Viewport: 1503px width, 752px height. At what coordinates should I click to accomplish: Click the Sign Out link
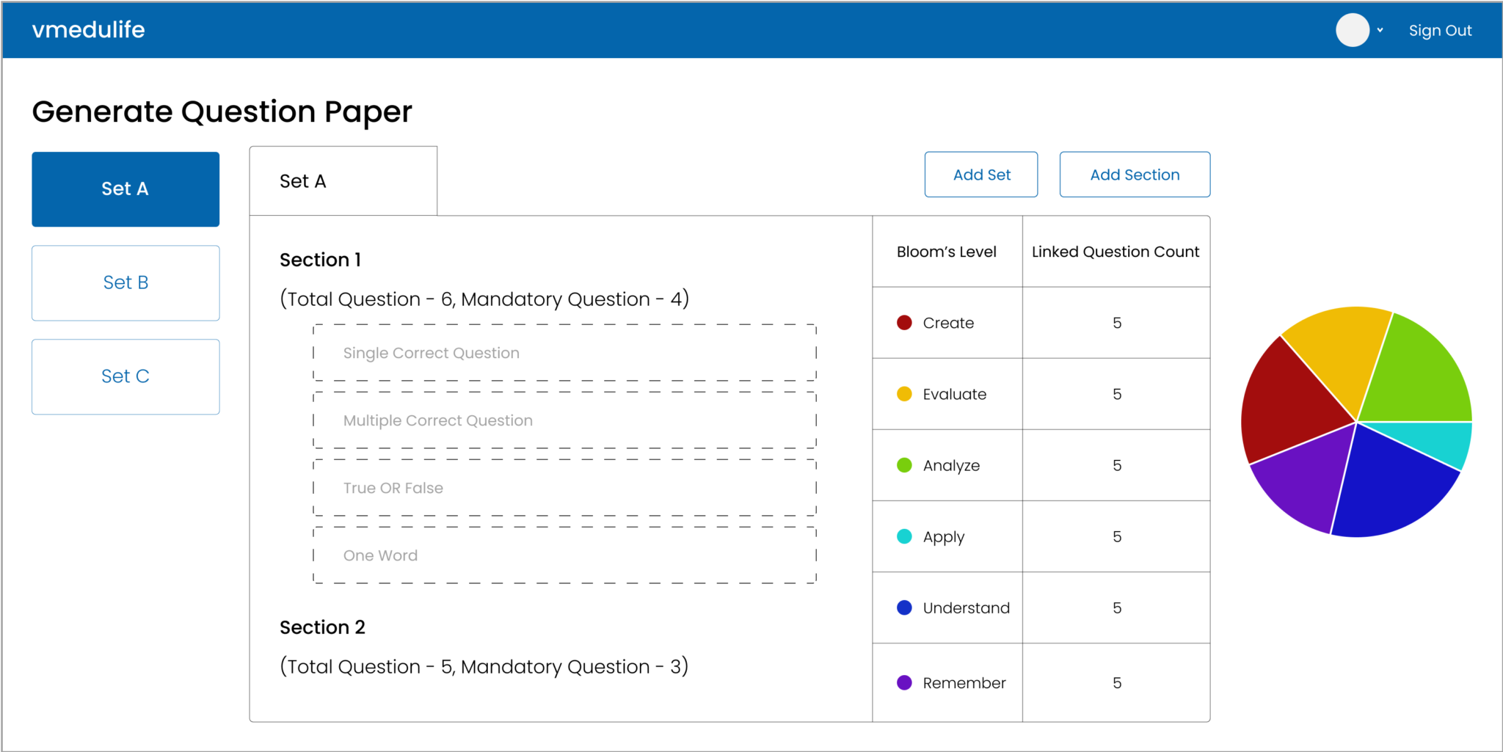pyautogui.click(x=1440, y=30)
